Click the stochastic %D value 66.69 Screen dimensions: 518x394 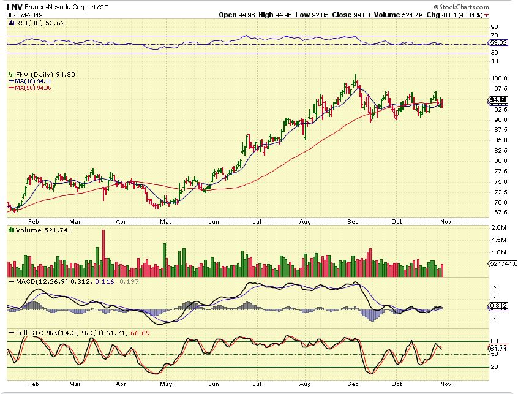pos(140,333)
